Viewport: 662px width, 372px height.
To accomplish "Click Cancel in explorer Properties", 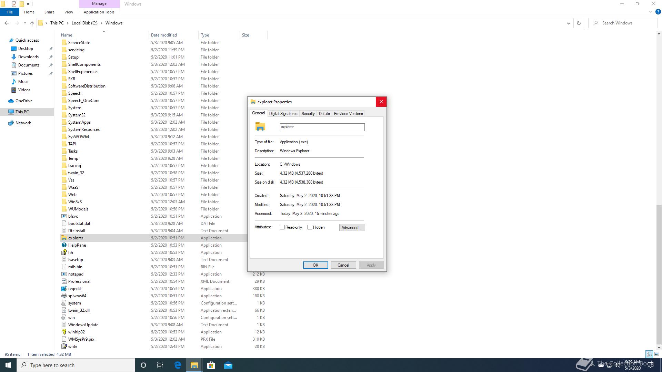I will click(343, 265).
